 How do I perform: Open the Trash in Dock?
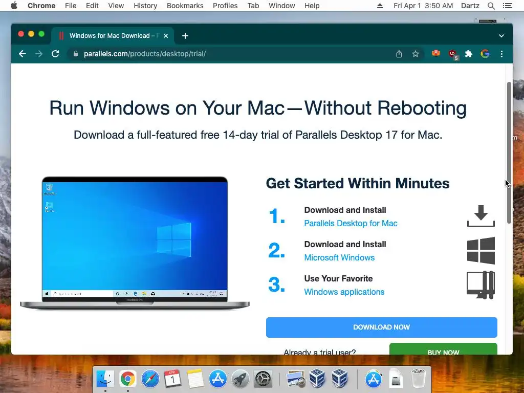tap(418, 379)
